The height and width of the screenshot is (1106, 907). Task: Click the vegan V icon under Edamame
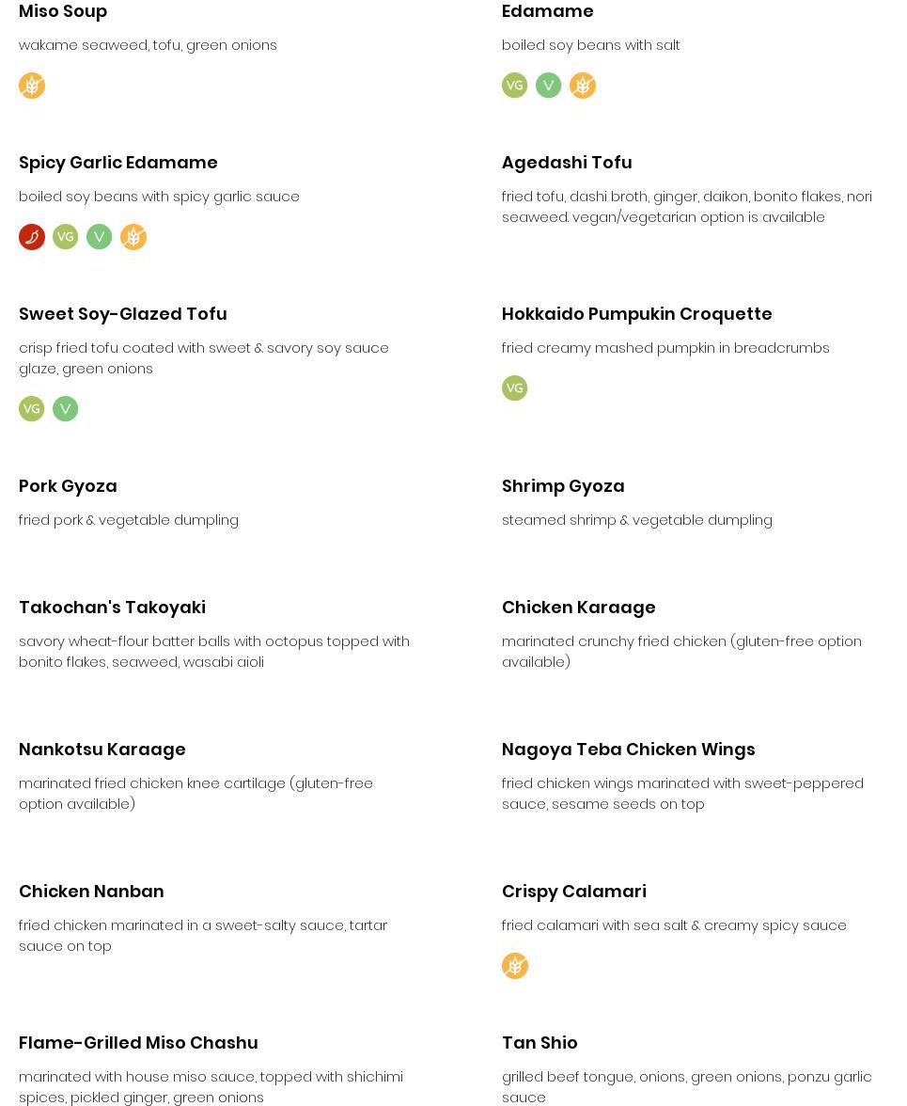[549, 86]
